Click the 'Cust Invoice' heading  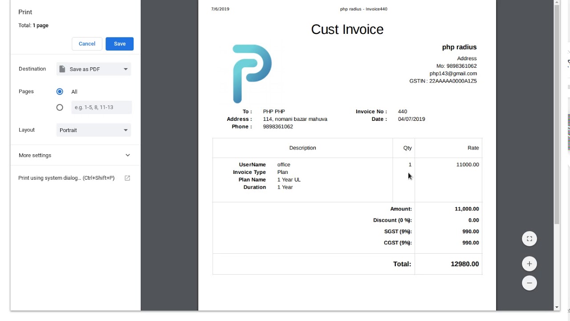pos(347,29)
